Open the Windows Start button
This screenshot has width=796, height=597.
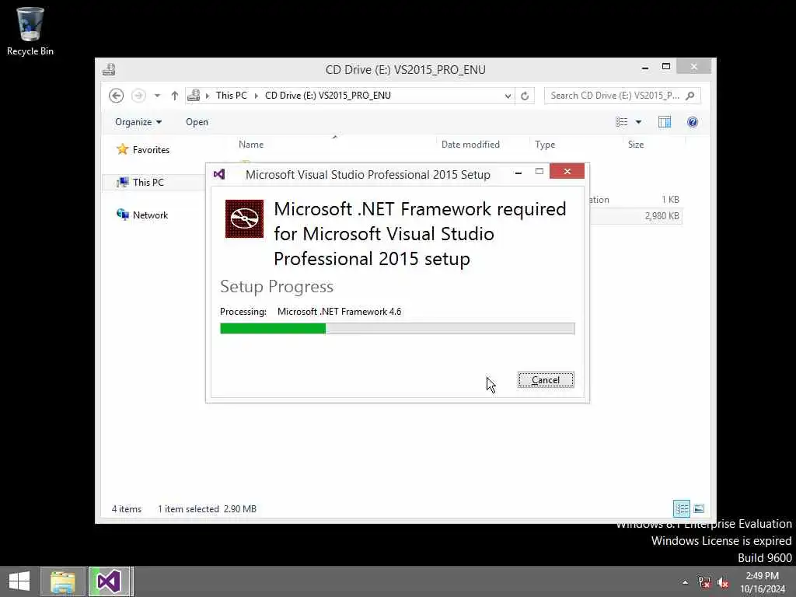pyautogui.click(x=19, y=581)
